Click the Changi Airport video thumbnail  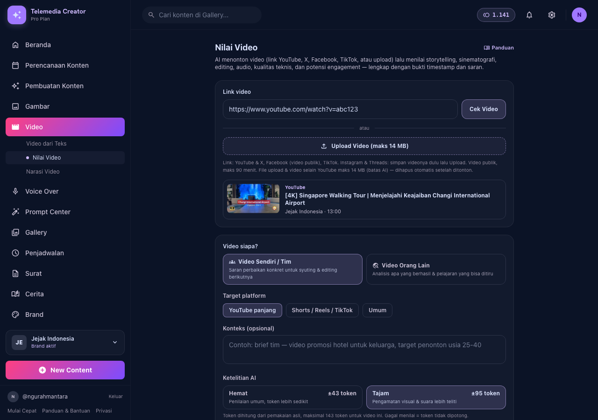click(x=253, y=198)
